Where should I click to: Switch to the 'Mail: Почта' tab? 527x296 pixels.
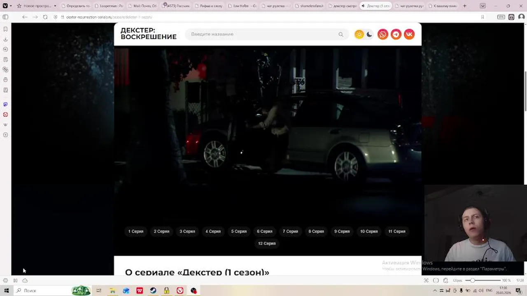142,6
